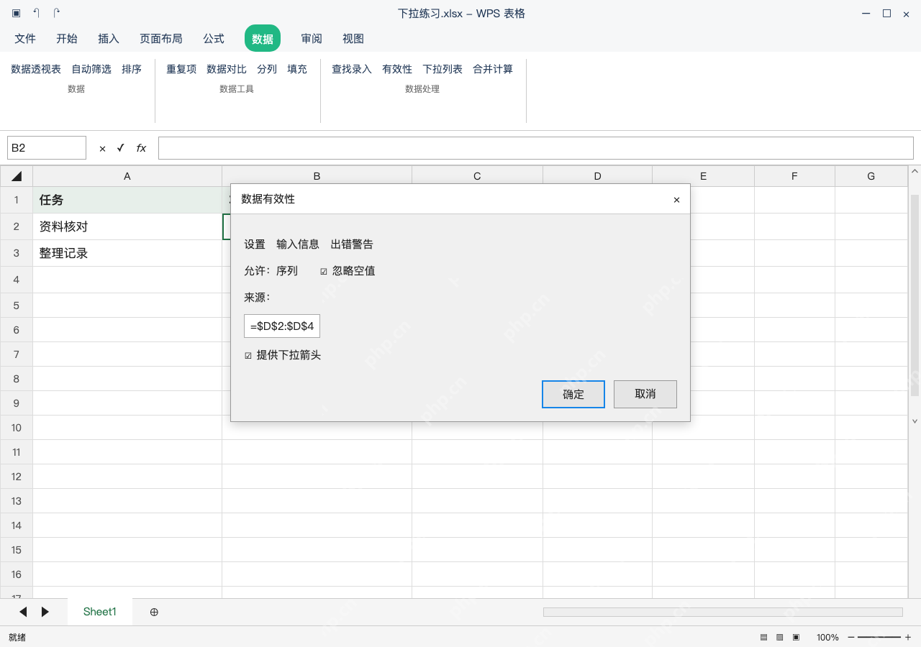Click 合并计算 in the ribbon
The width and height of the screenshot is (921, 647).
pos(493,69)
